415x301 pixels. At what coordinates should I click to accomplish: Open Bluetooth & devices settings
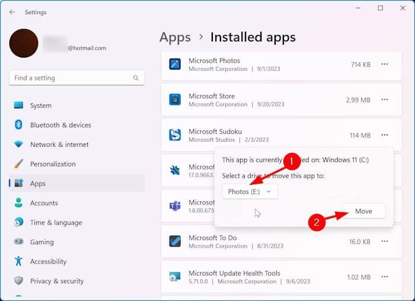coord(76,125)
